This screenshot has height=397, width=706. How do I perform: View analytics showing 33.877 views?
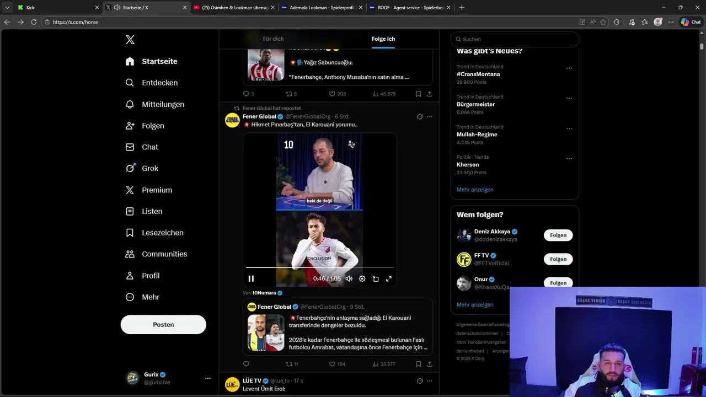point(384,364)
